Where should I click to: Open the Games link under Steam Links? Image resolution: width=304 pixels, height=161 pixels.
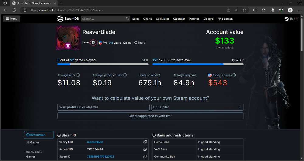point(31,156)
